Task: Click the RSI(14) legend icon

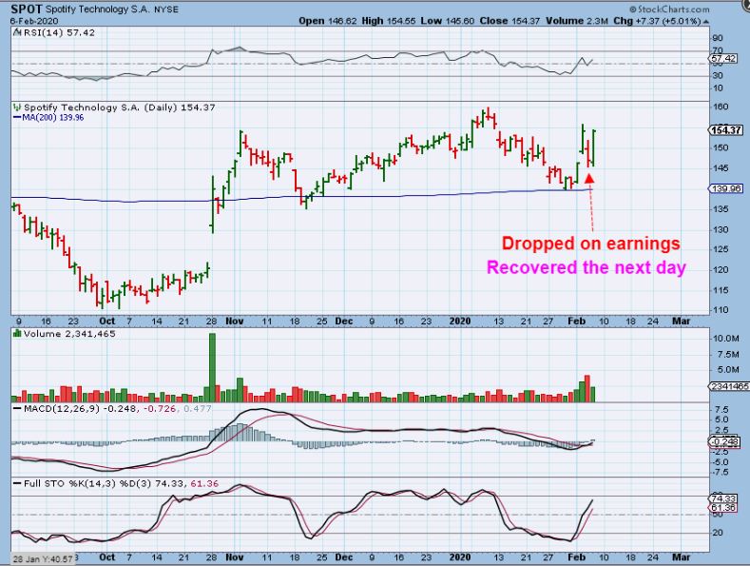Action: [17, 32]
